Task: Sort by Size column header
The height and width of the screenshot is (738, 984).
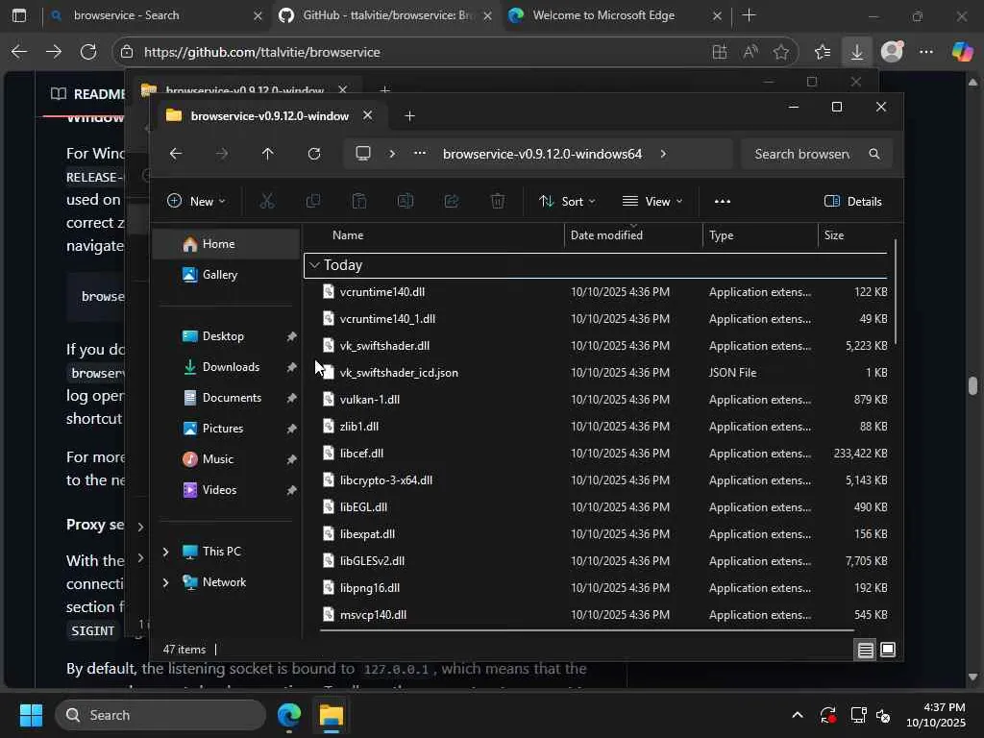Action: pyautogui.click(x=854, y=235)
